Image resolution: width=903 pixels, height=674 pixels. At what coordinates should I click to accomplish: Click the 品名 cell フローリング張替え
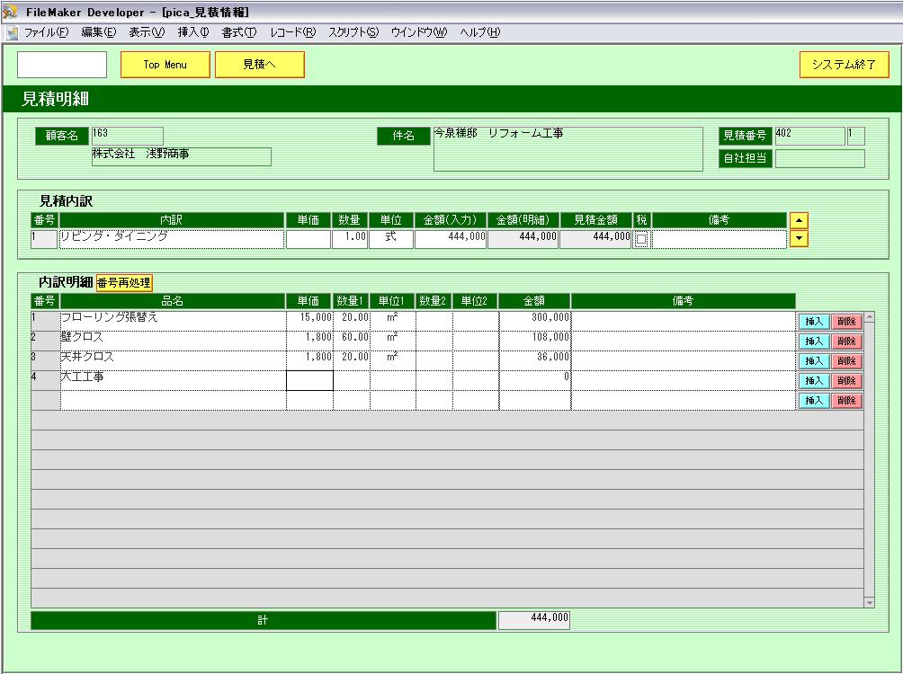pyautogui.click(x=173, y=321)
